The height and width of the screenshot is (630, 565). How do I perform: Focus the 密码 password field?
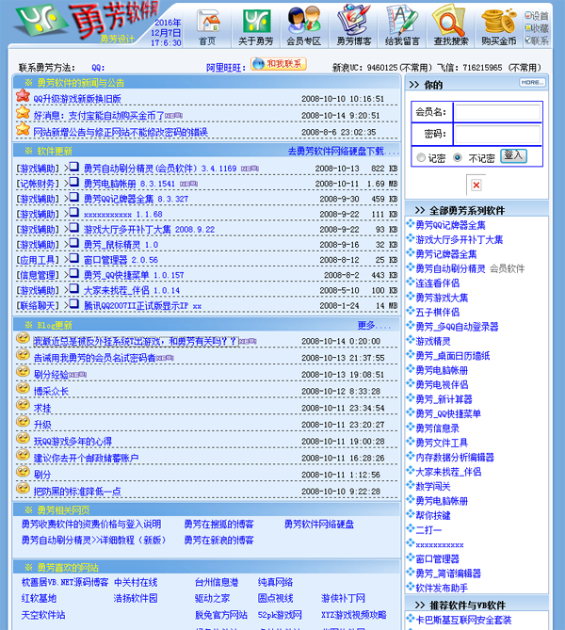point(497,134)
